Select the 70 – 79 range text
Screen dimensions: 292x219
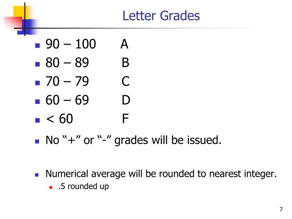[67, 81]
